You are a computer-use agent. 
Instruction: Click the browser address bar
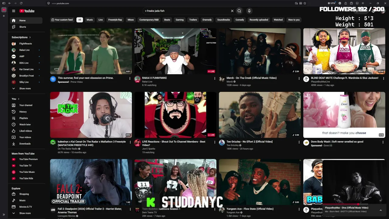(x=170, y=3)
